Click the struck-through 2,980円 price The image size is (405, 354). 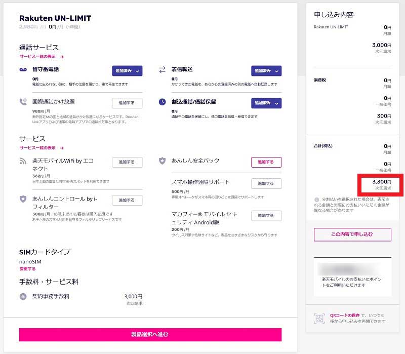tap(29, 27)
